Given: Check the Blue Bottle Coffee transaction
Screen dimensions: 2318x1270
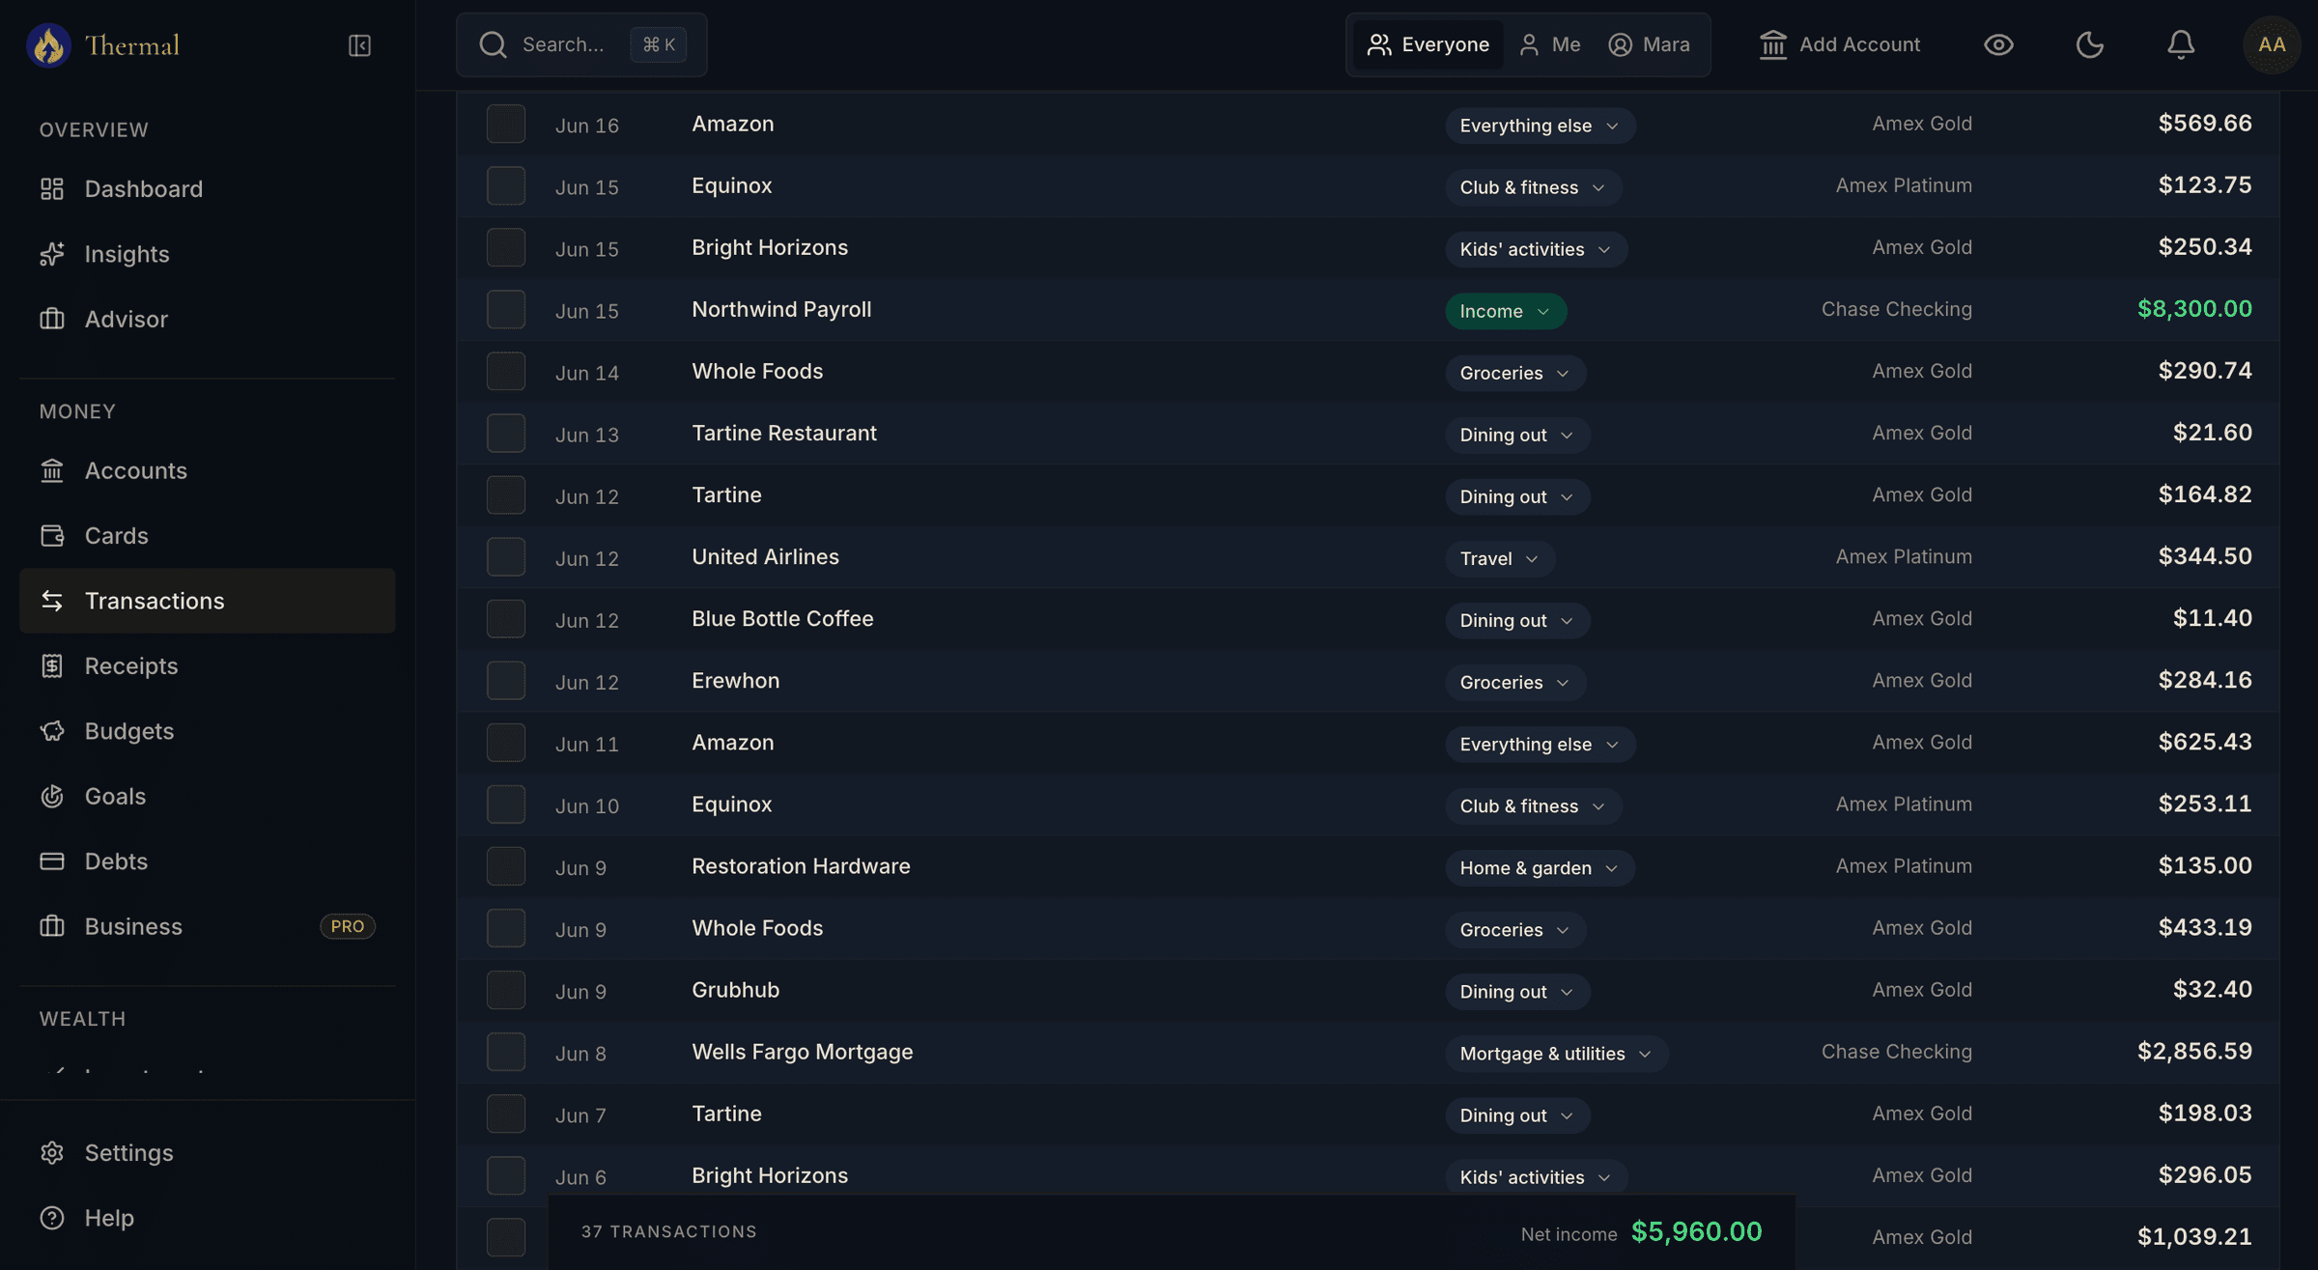Looking at the screenshot, I should tap(506, 618).
